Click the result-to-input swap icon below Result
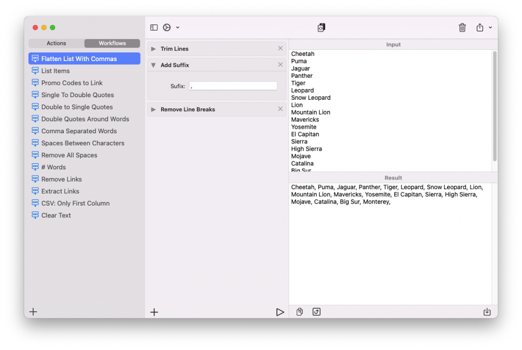Viewport: 522px width, 350px height. 316,311
